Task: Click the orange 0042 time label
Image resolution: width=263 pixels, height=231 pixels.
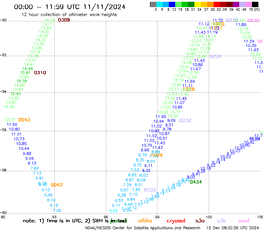Action: [x=57, y=185]
